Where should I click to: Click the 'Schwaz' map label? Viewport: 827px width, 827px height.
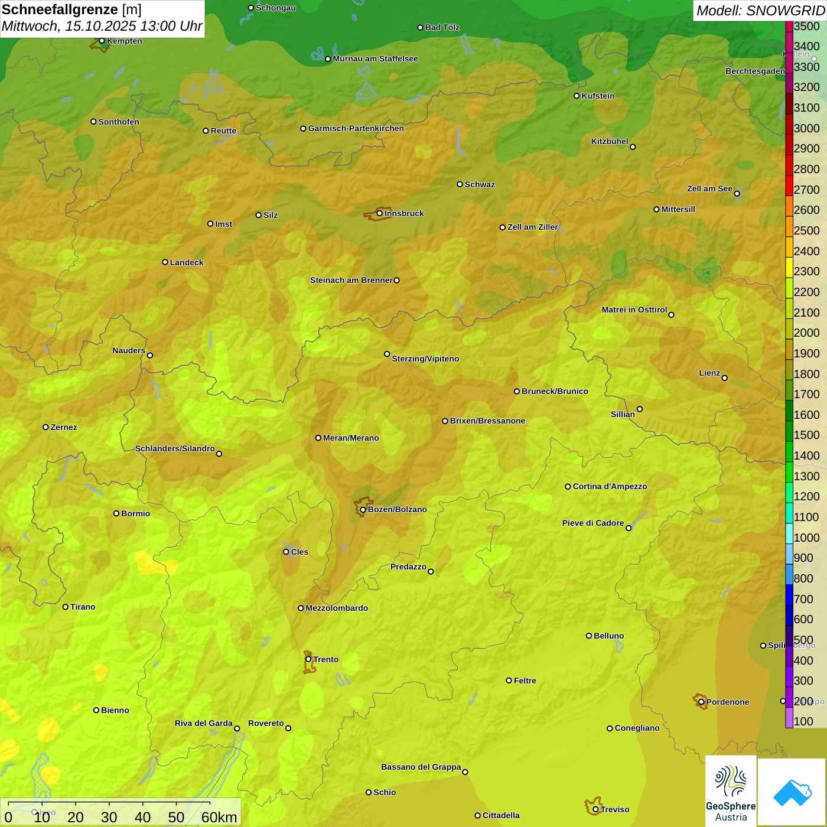click(x=480, y=184)
